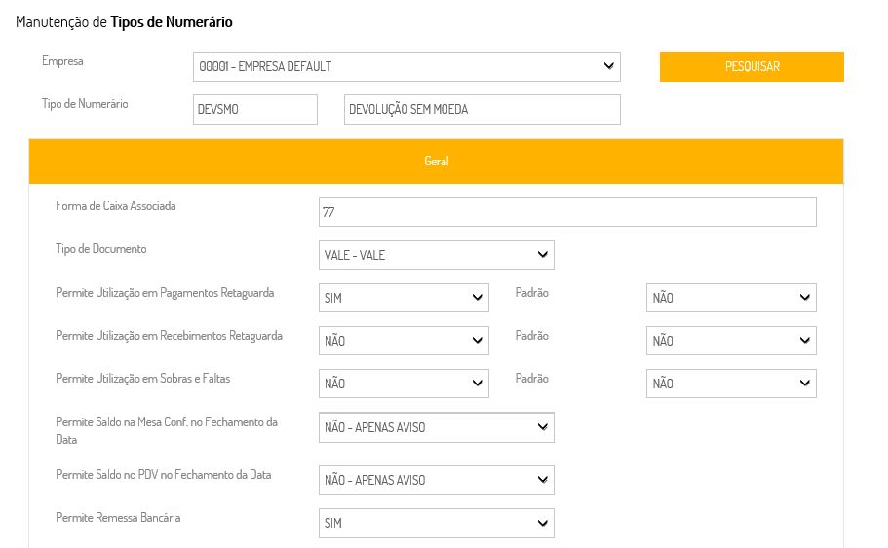This screenshot has width=888, height=548.
Task: Select the Geral tab header
Action: [436, 161]
